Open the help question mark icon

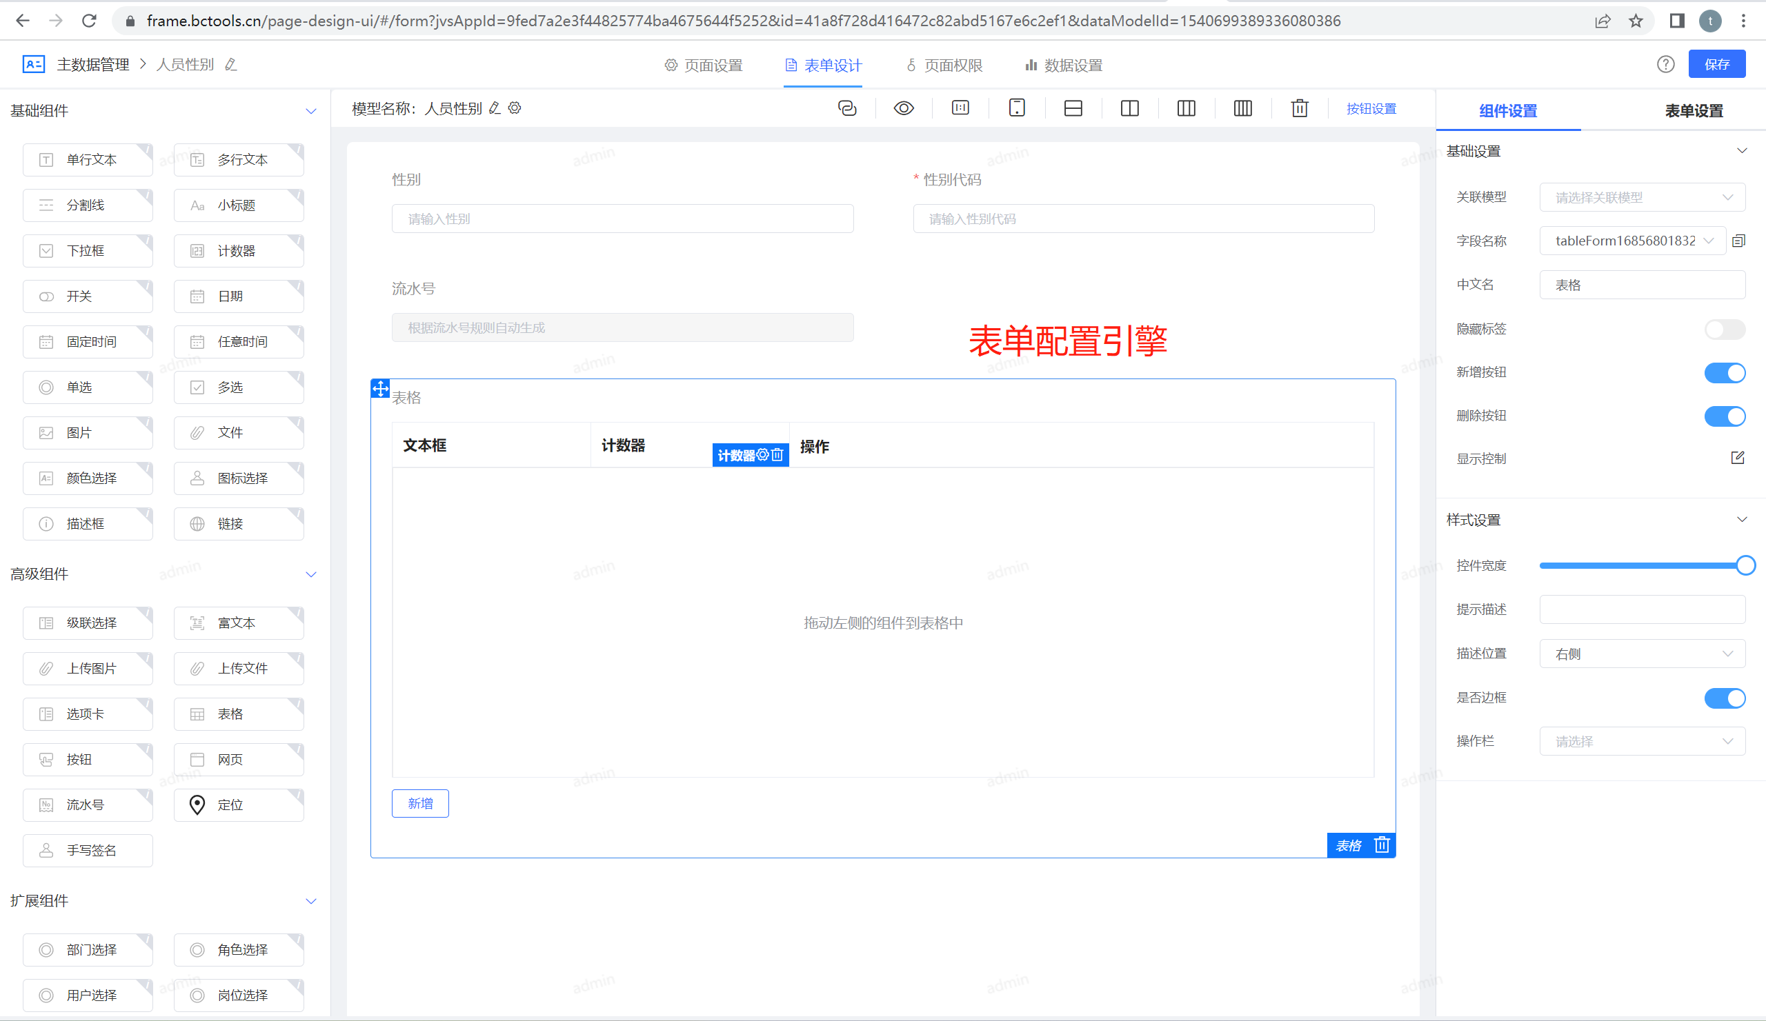click(1666, 64)
